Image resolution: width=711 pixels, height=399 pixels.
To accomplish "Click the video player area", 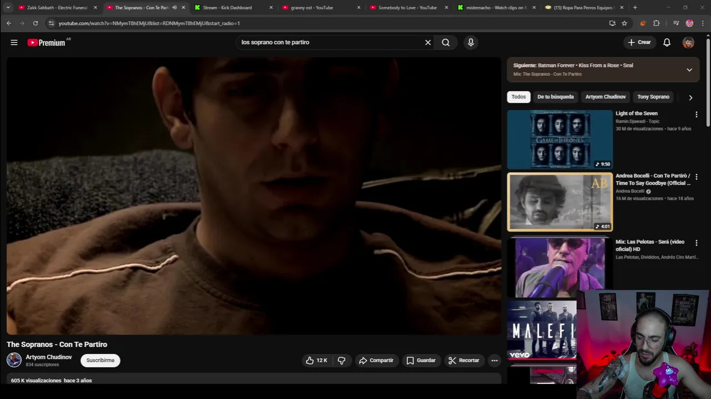I will [x=254, y=196].
